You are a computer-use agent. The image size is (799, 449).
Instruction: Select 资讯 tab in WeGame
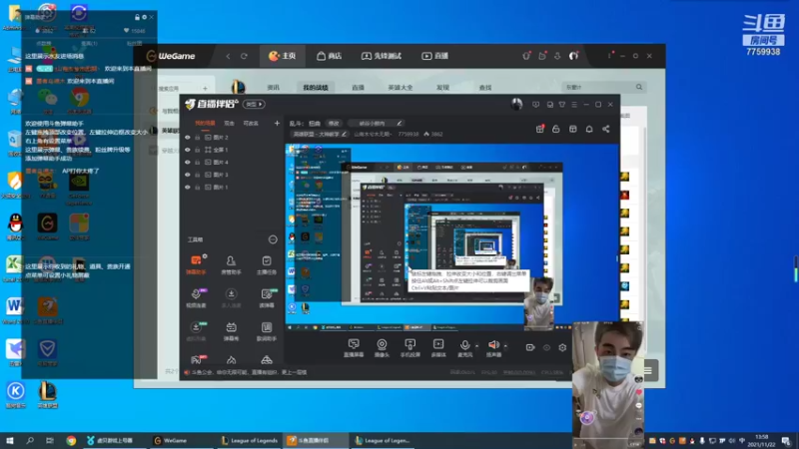(273, 88)
